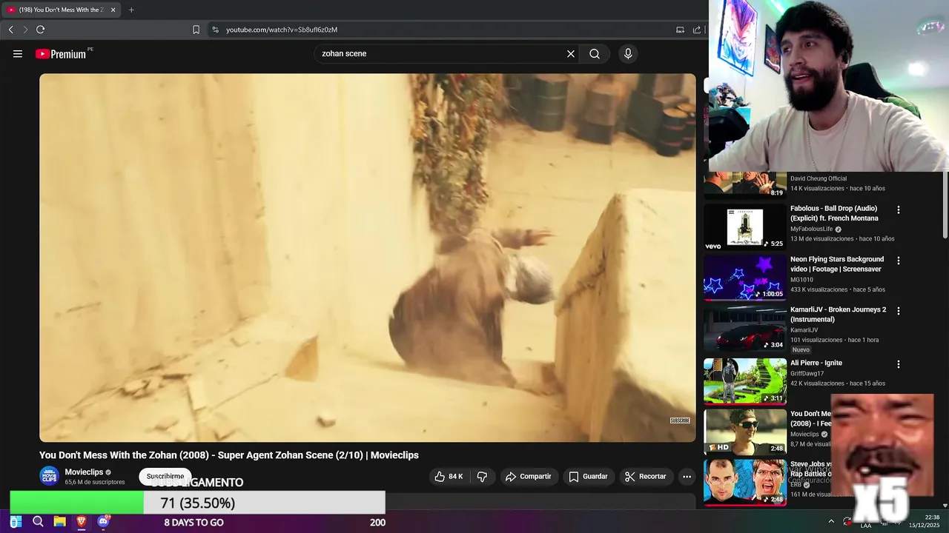This screenshot has width=949, height=533.
Task: Open the KamarliJV red car thumbnail
Action: (x=745, y=329)
